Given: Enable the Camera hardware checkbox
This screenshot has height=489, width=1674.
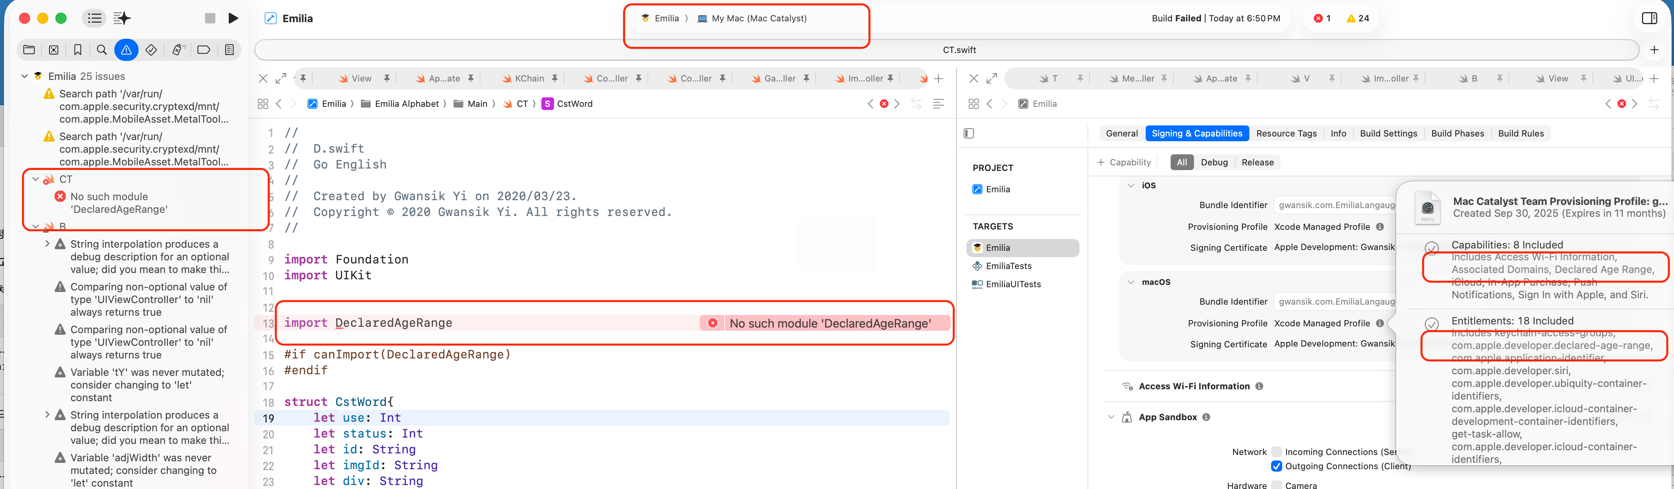Looking at the screenshot, I should point(1276,485).
